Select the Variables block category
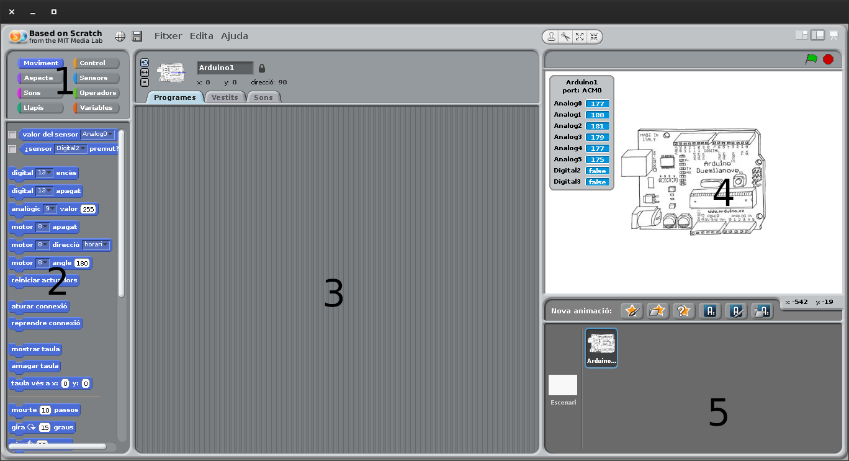The image size is (849, 461). [96, 107]
